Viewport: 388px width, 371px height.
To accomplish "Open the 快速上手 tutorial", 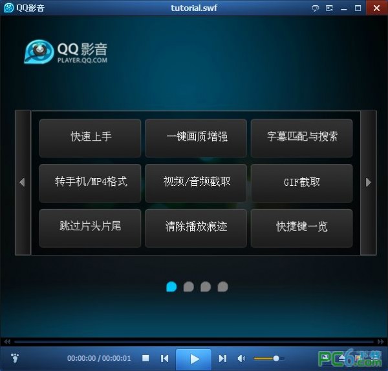I will [x=90, y=137].
